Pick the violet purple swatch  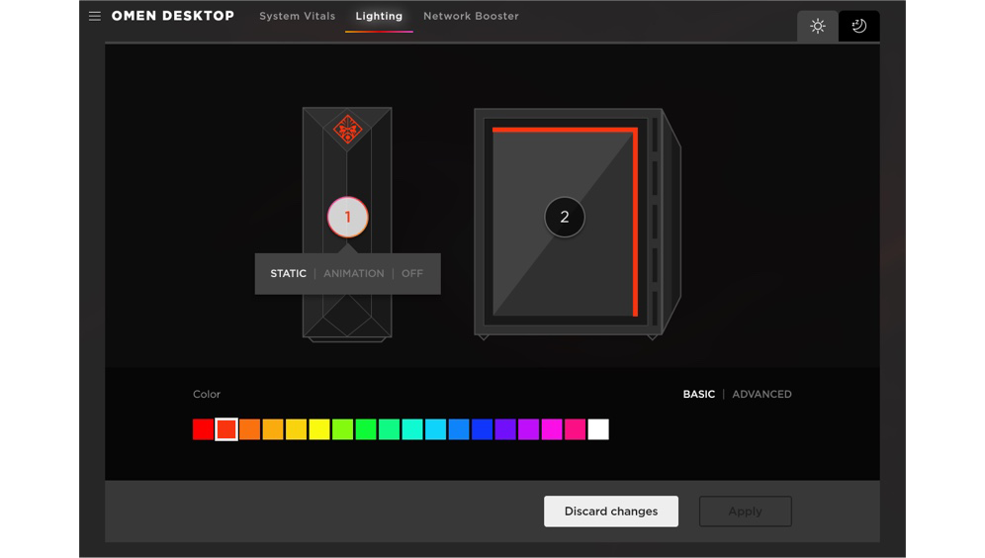[x=505, y=429]
